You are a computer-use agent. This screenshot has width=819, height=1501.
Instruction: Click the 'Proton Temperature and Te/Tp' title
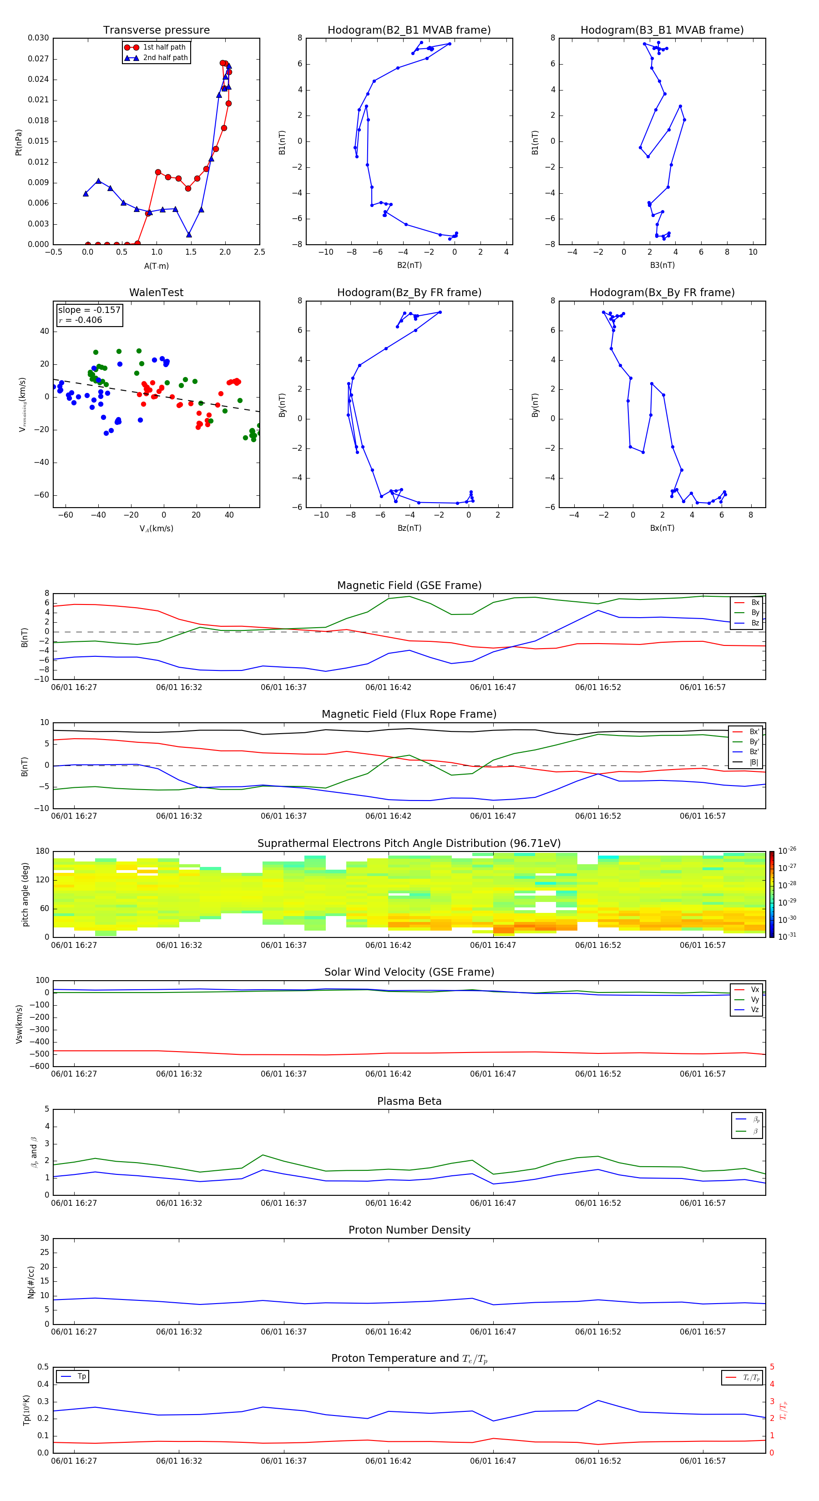point(409,1359)
